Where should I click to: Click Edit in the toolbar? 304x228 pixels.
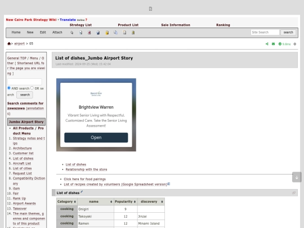click(43, 33)
